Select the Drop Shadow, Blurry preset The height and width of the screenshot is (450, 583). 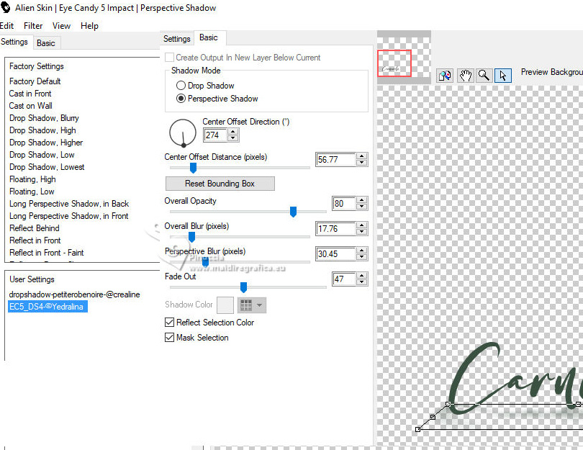coord(44,118)
